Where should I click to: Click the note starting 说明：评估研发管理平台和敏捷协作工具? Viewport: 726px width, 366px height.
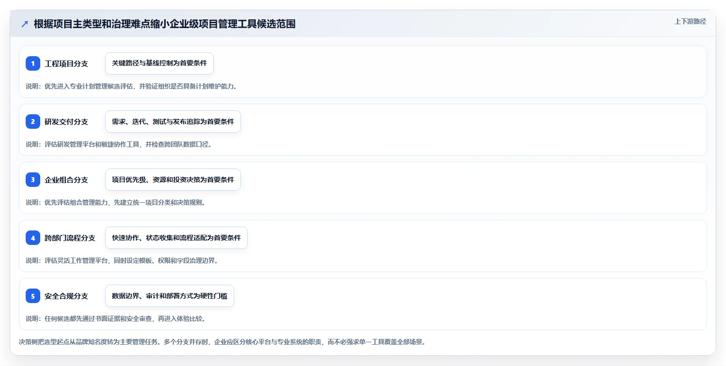(x=119, y=144)
